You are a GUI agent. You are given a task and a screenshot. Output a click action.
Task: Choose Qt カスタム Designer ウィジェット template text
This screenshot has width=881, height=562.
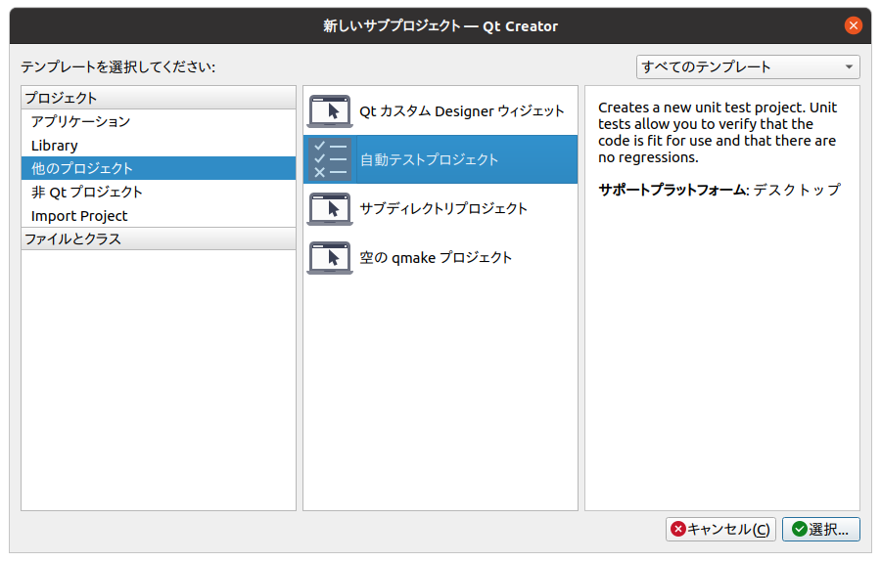click(461, 111)
